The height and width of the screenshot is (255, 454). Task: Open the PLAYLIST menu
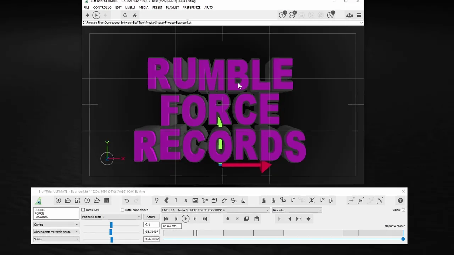pos(172,7)
